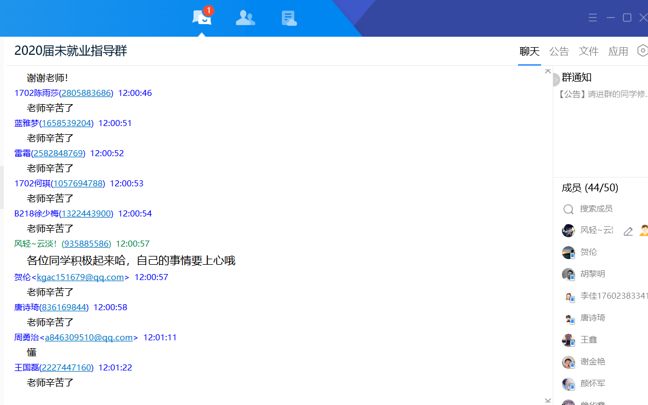Screen dimensions: 648x405
Task: Open the messages icon with unread badge
Action: 202,18
